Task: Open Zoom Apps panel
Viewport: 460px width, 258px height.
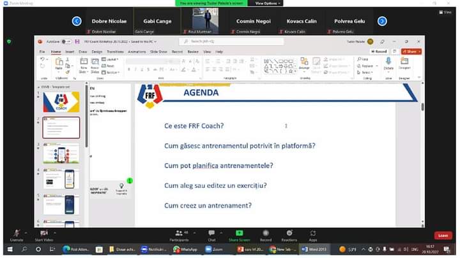Action: (313, 236)
